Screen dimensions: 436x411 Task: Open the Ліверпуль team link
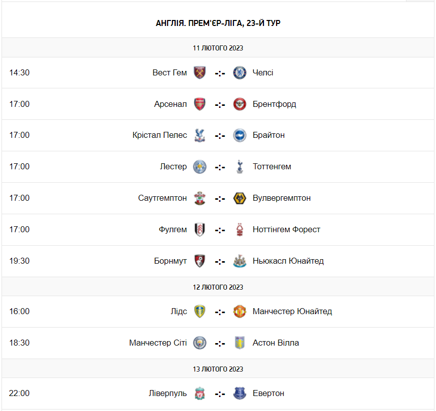point(167,394)
